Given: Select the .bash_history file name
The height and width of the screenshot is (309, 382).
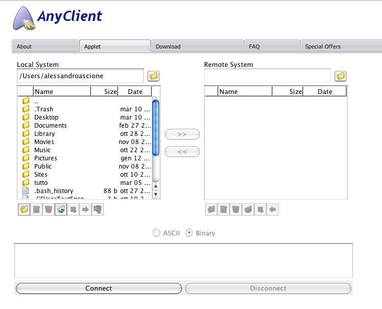Looking at the screenshot, I should tap(54, 191).
